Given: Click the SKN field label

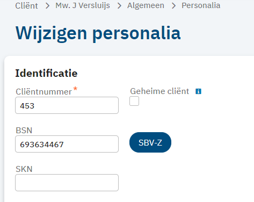Looking at the screenshot, I should [x=24, y=169].
